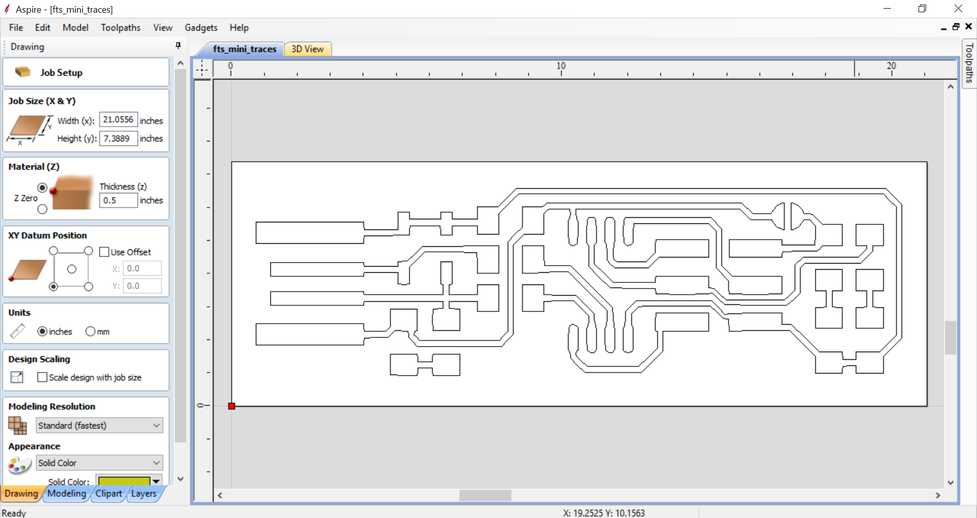Switch to the Drawing tab
The height and width of the screenshot is (518, 977).
(21, 494)
